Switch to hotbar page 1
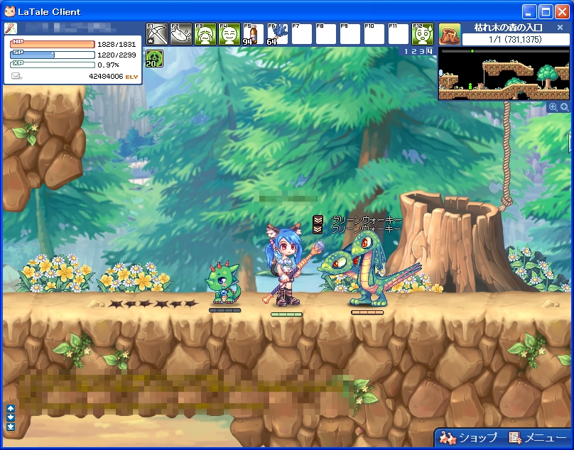574x450 pixels. pos(407,51)
